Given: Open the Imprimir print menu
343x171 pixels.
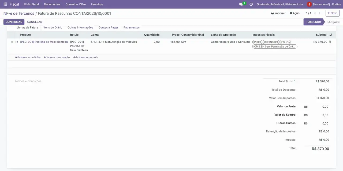Looking at the screenshot, I should coord(278,13).
